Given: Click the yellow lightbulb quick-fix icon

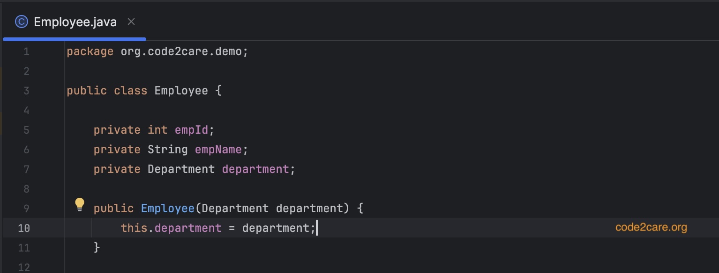Looking at the screenshot, I should point(80,204).
